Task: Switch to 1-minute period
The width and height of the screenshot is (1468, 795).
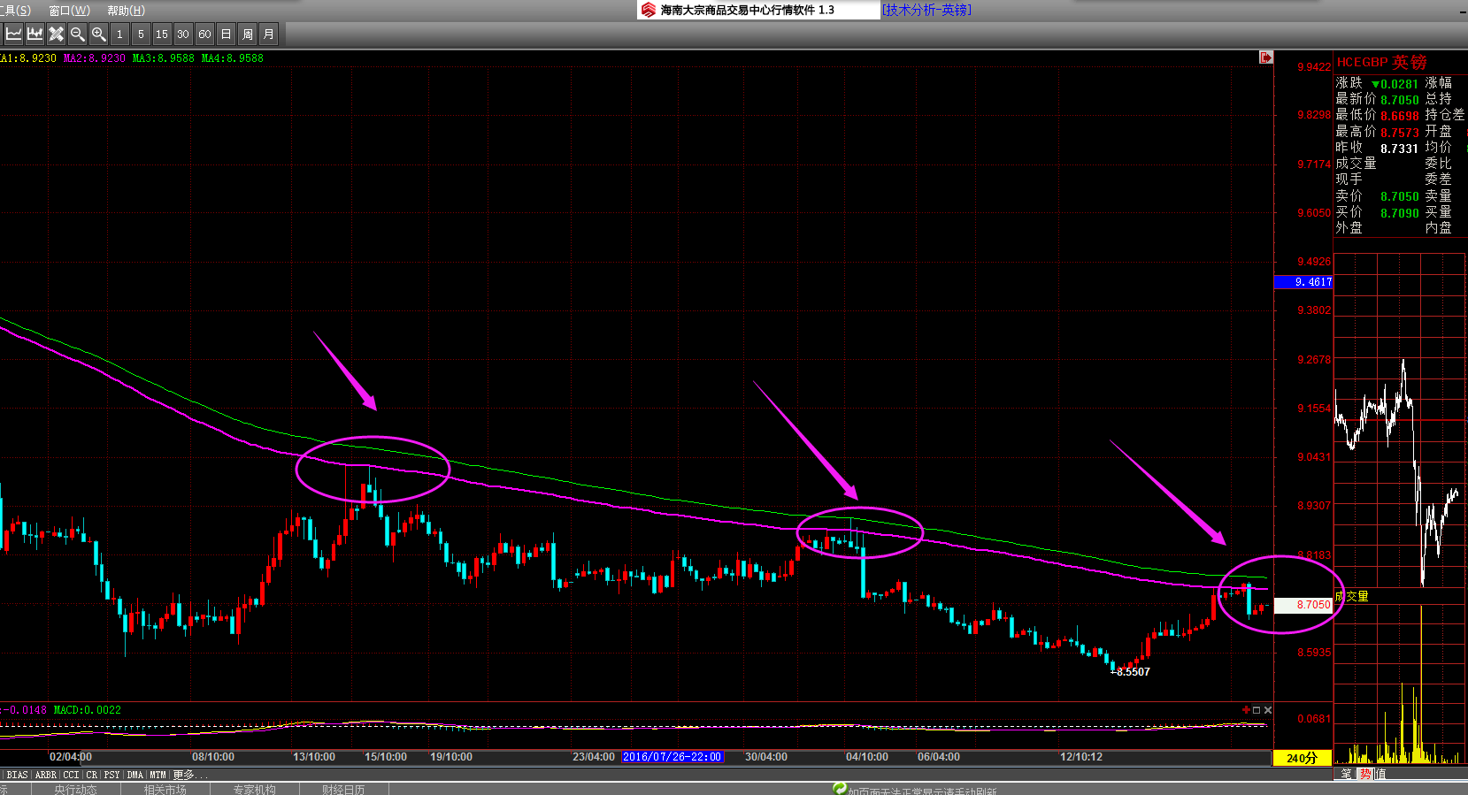Action: pos(119,34)
